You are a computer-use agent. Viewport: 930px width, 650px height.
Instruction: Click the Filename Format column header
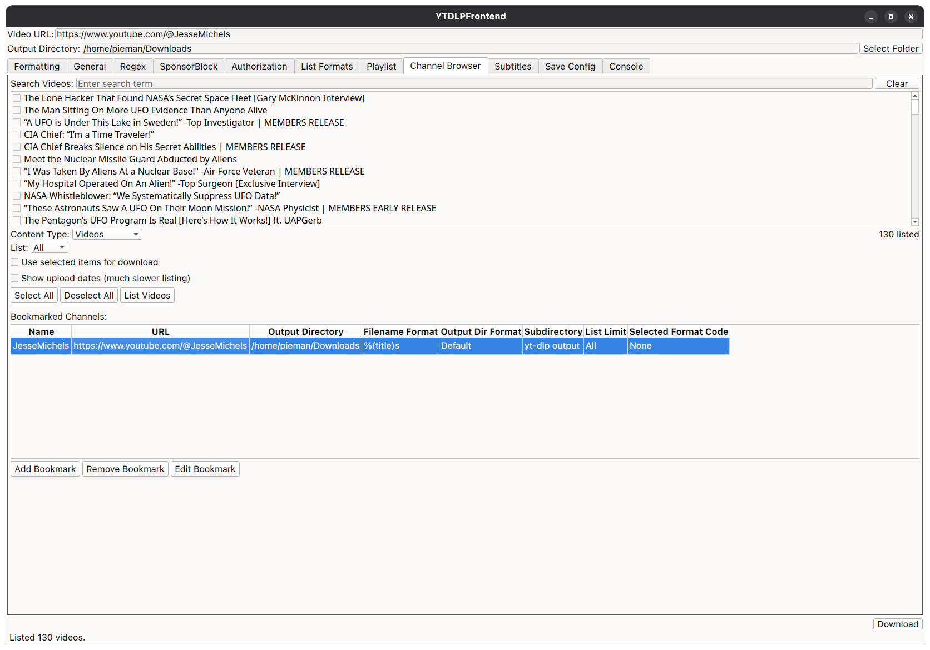(x=400, y=331)
